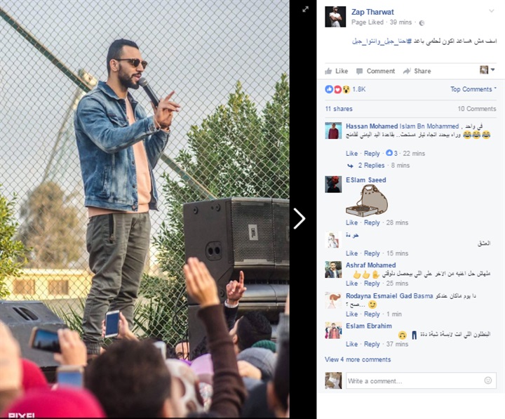Open the post options chevron menu
Viewport: 505px width, 419px height.
[x=492, y=11]
